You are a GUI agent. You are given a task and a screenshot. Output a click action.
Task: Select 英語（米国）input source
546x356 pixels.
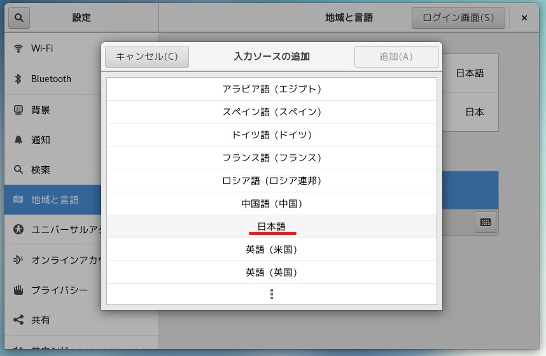272,250
